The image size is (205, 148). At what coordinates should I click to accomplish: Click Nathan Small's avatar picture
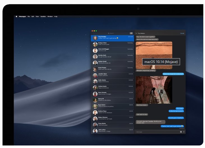pos(95,63)
